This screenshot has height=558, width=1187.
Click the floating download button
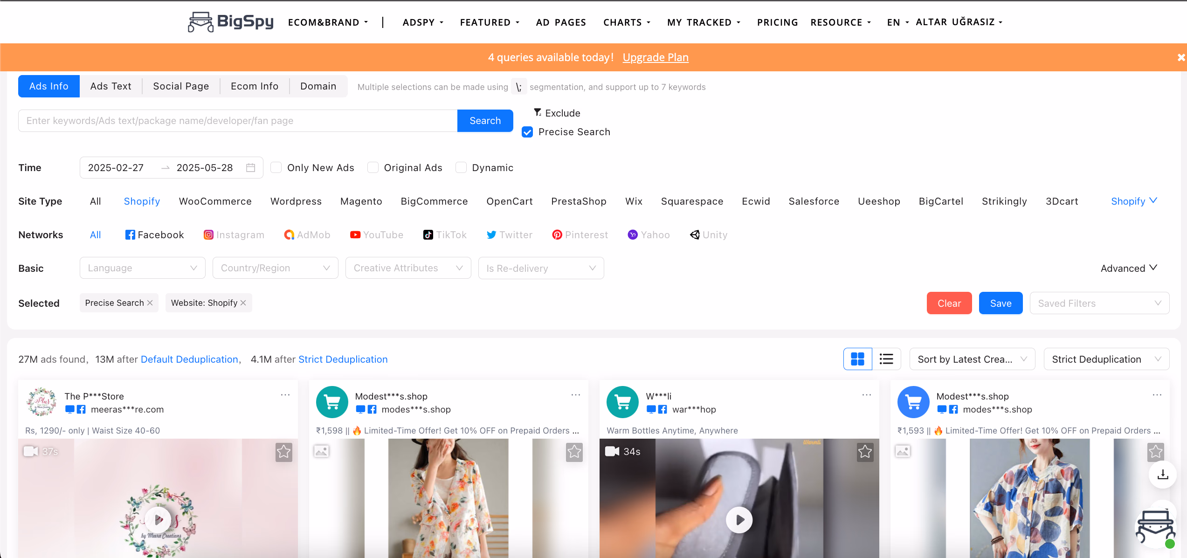coord(1163,475)
